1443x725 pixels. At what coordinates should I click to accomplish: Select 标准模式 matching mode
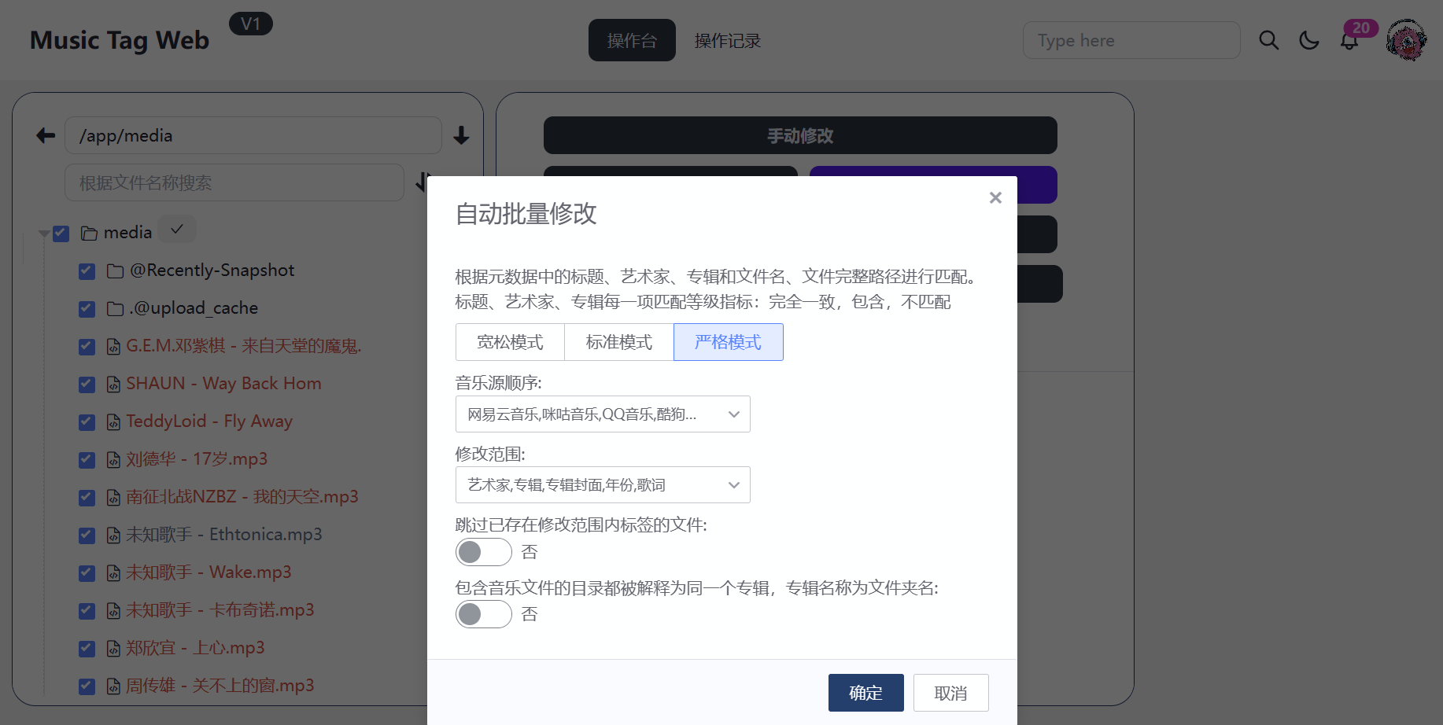619,342
